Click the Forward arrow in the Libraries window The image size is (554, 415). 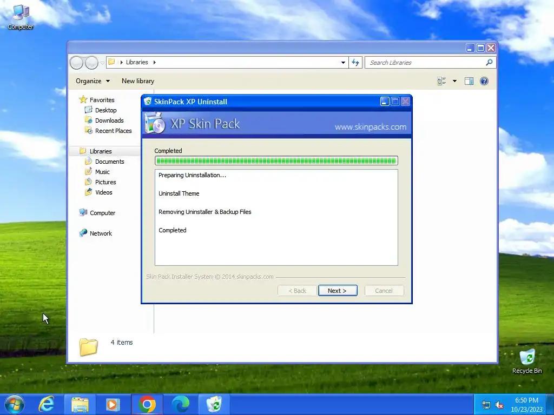click(91, 63)
